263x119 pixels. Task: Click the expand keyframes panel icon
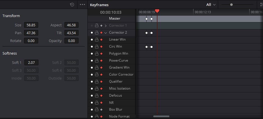tap(261, 4)
